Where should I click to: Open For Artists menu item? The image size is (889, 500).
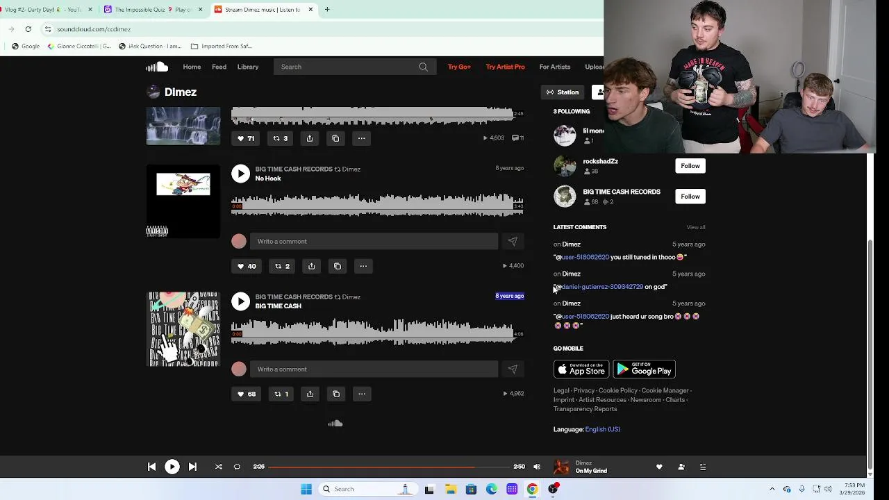pyautogui.click(x=555, y=67)
